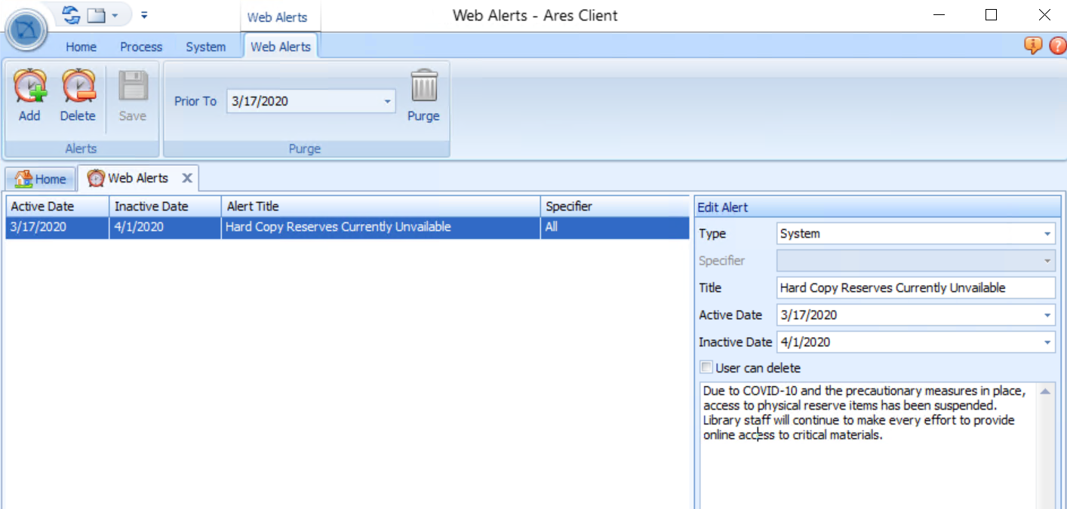Viewport: 1067px width, 509px height.
Task: Open the Process ribbon tab
Action: (x=141, y=46)
